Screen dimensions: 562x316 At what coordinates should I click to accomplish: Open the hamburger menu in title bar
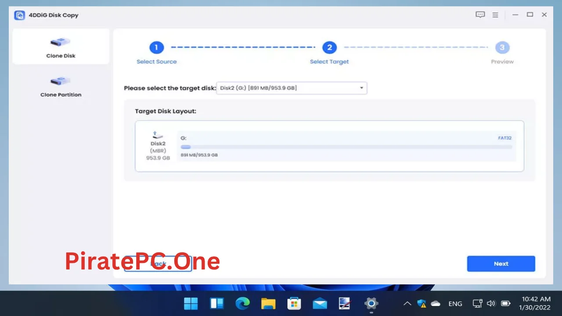[x=495, y=15]
